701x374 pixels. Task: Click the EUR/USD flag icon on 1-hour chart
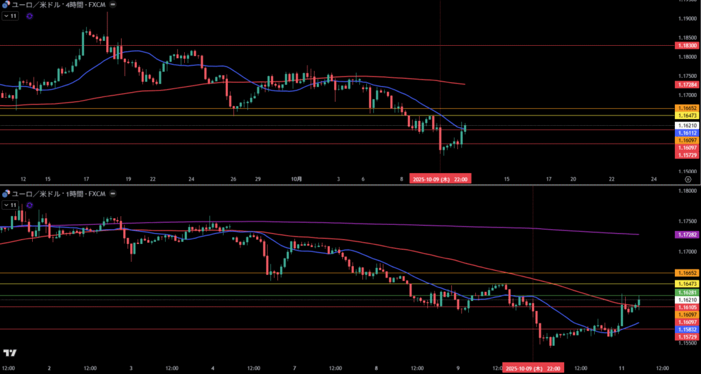[6, 193]
